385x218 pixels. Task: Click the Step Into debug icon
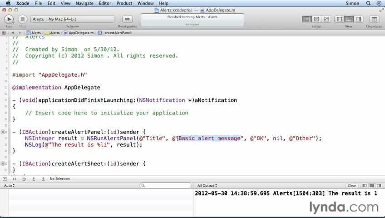[34, 179]
